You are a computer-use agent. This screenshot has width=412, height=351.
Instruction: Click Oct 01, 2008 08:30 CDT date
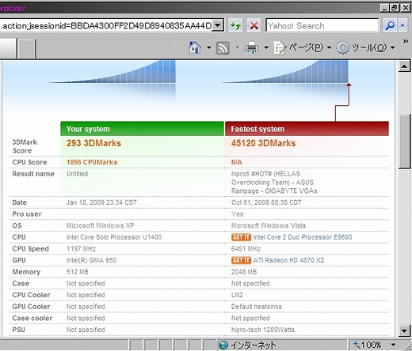click(266, 202)
